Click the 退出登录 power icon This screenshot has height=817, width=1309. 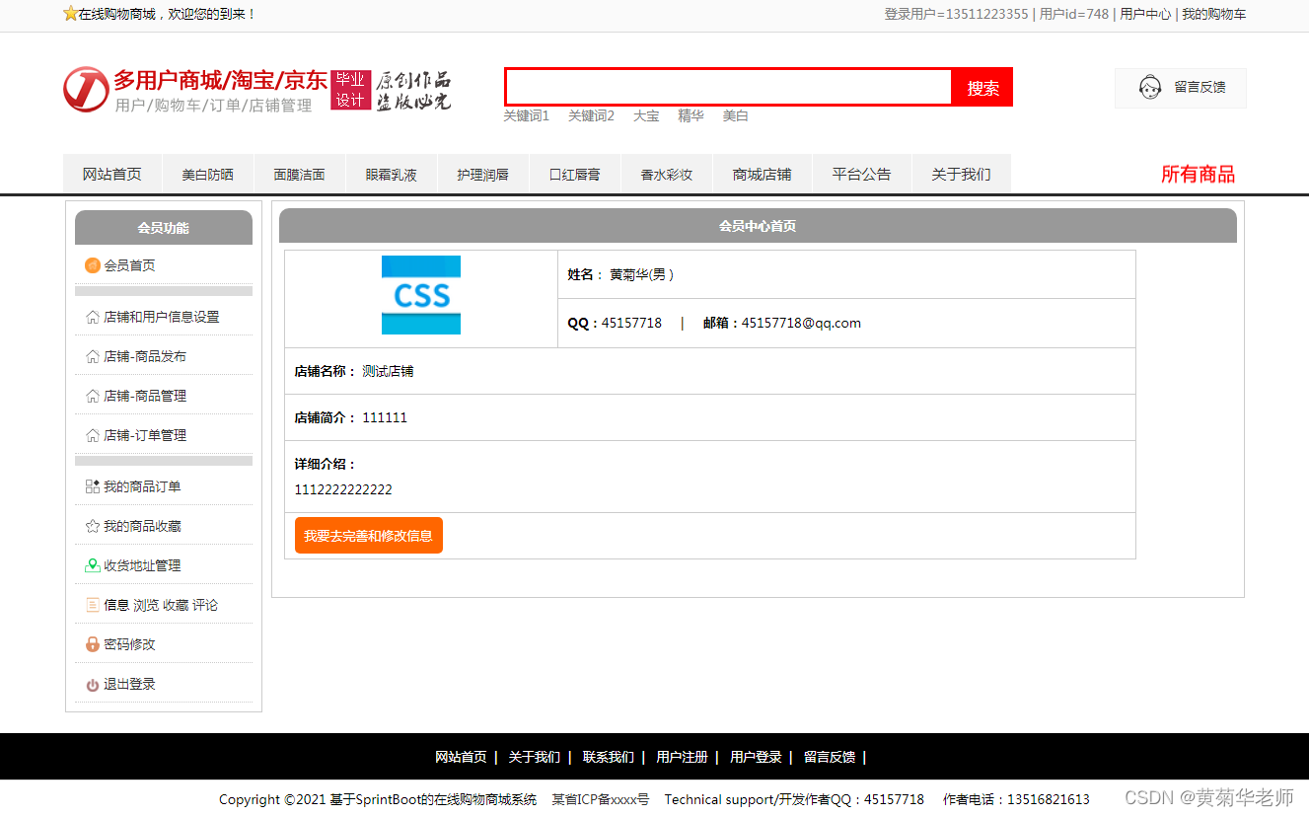pyautogui.click(x=92, y=684)
